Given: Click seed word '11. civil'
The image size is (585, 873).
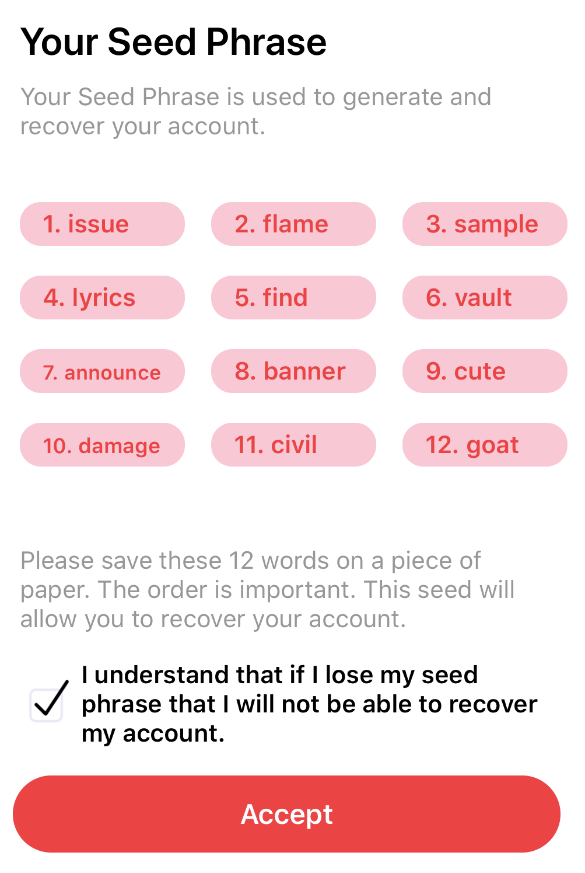Looking at the screenshot, I should tap(293, 445).
